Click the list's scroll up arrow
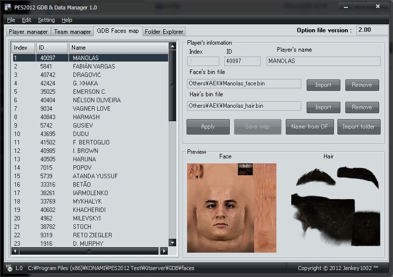393x277 pixels. click(x=172, y=46)
